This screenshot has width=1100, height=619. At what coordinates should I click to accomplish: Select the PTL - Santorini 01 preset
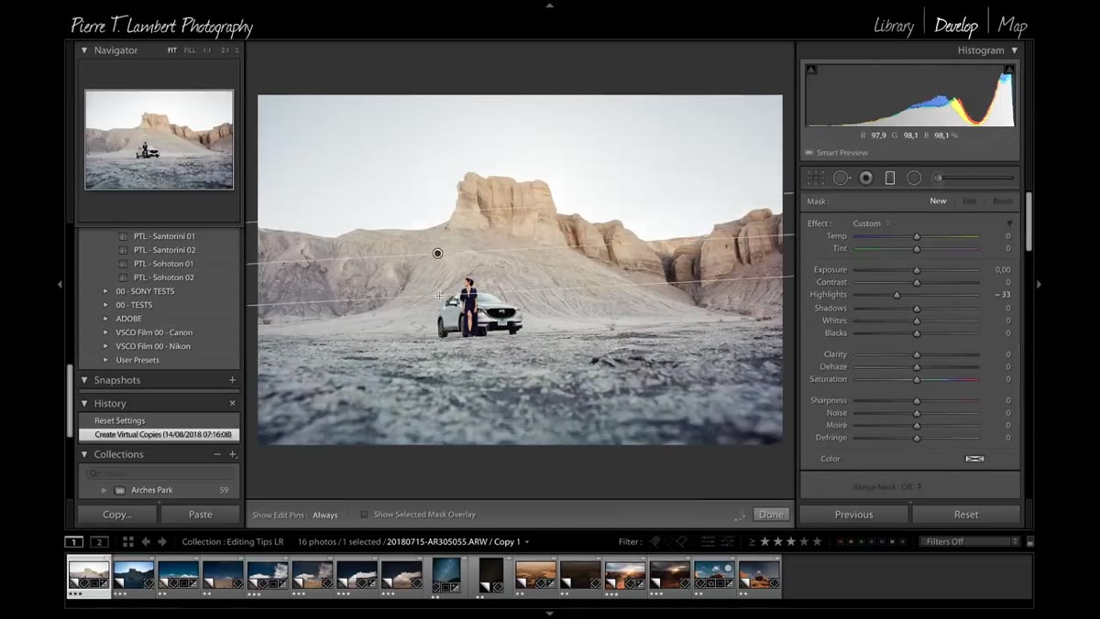pos(164,236)
